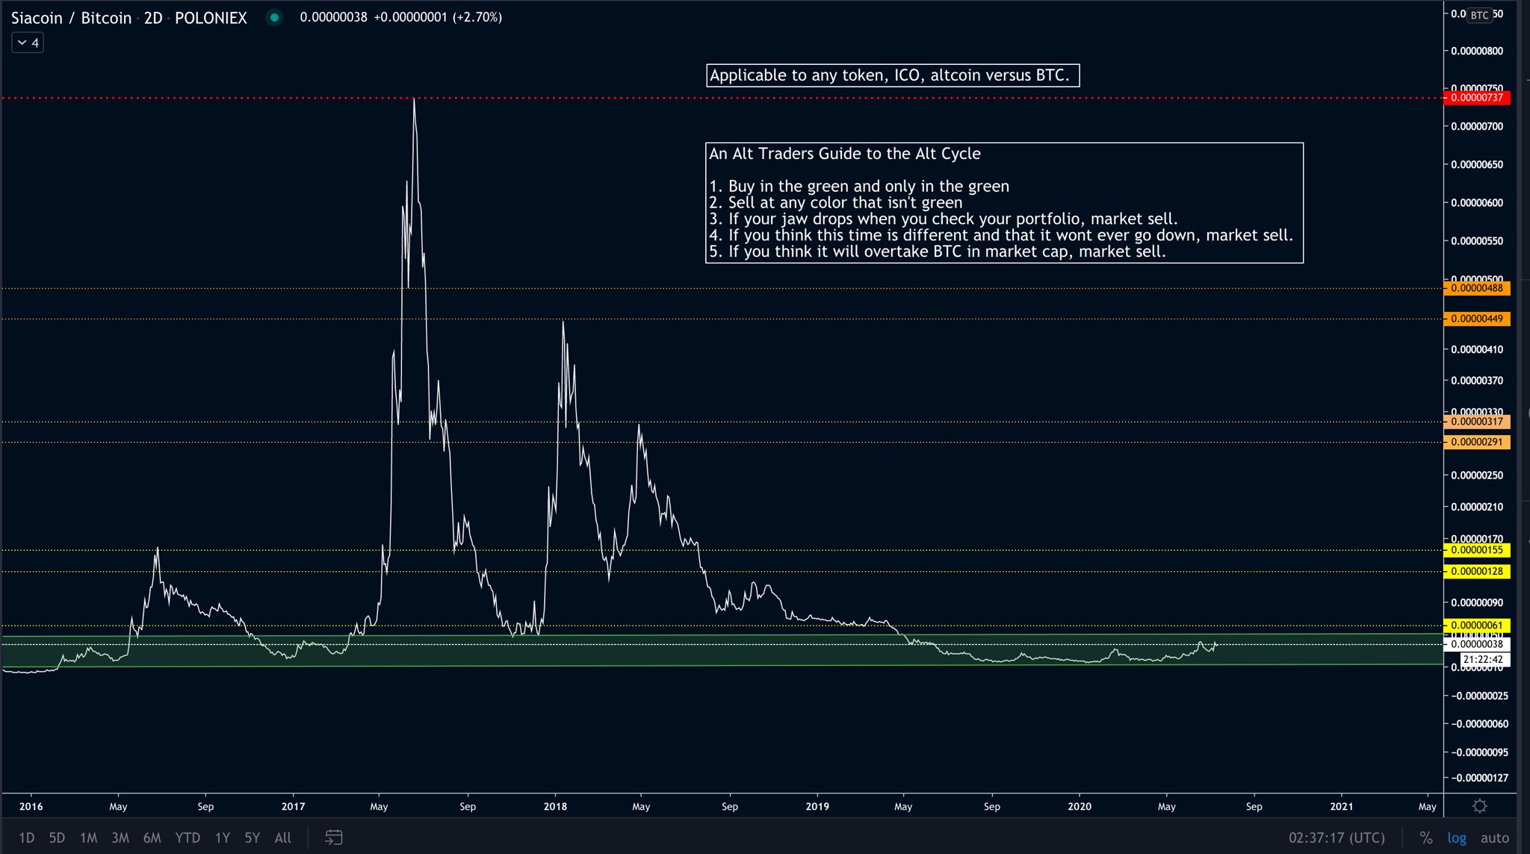The height and width of the screenshot is (854, 1530).
Task: Expand the collapsed indicators legend showing 4
Action: pos(28,43)
